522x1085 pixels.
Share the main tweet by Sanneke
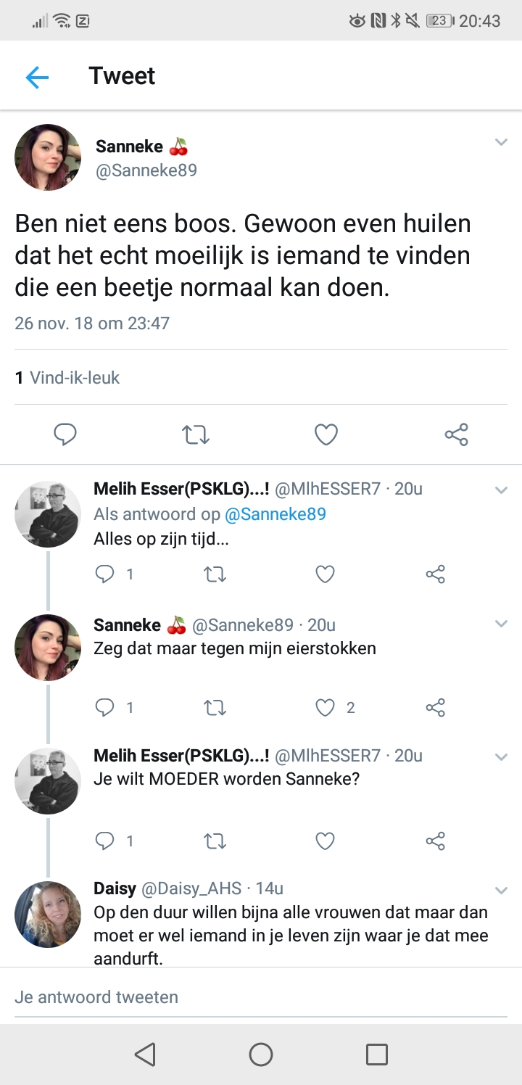(x=456, y=434)
